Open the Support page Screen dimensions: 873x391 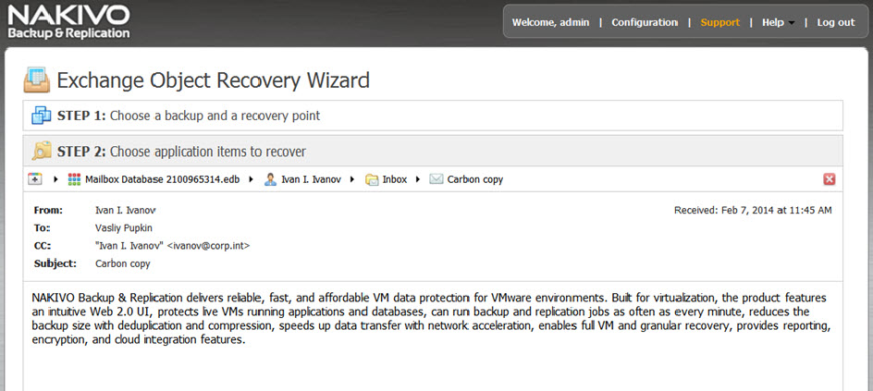[719, 22]
